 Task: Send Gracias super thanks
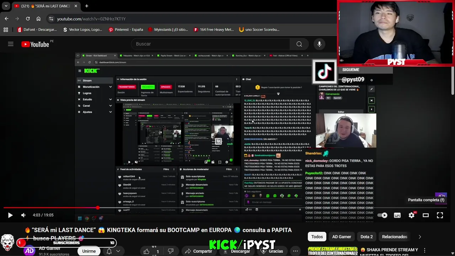(x=272, y=251)
